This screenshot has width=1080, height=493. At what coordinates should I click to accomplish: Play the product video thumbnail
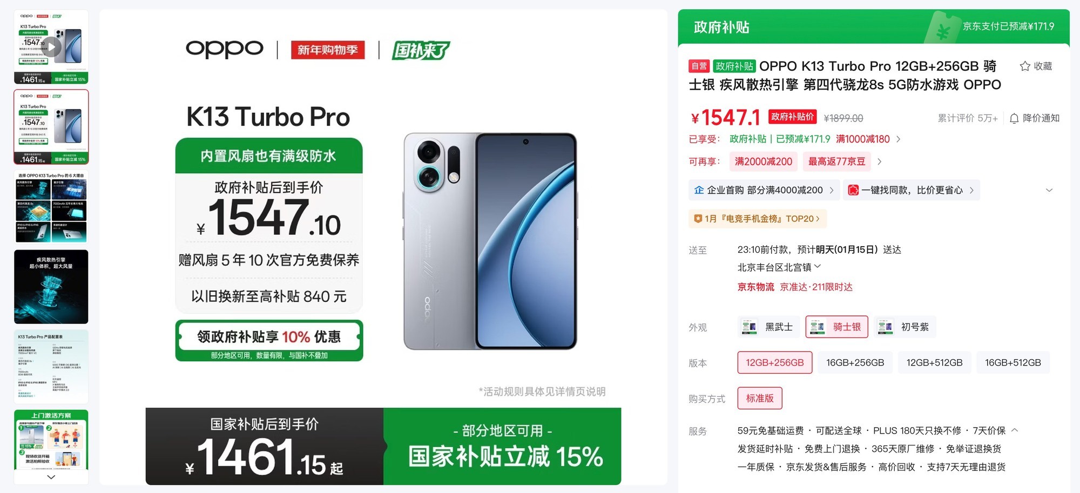(51, 47)
